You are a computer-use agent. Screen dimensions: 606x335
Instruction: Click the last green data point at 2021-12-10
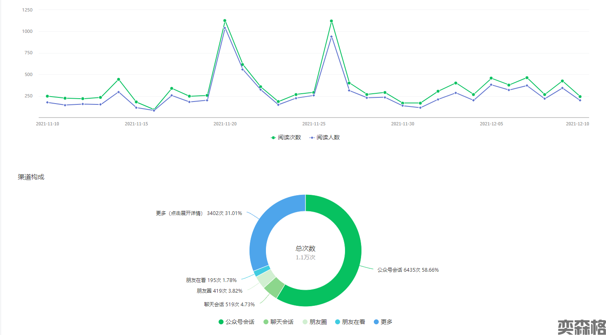pos(580,97)
